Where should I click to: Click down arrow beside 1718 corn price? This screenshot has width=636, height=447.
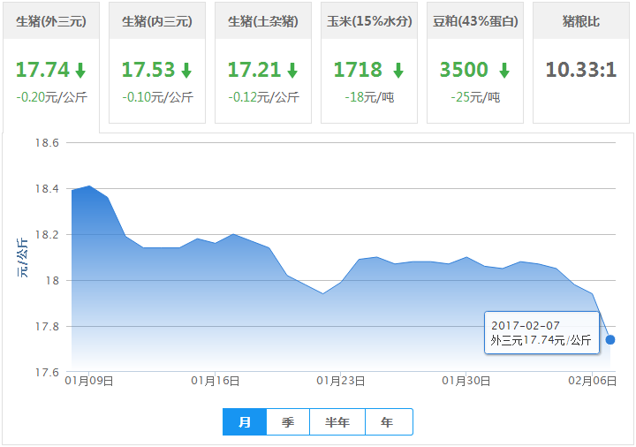coord(398,71)
